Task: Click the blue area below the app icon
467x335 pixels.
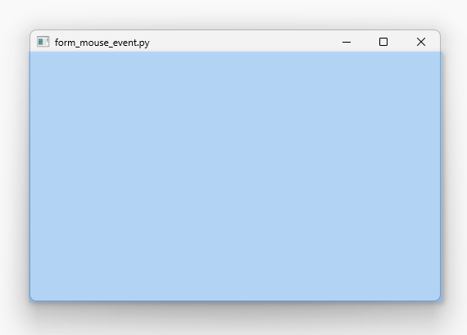Action: pos(43,60)
